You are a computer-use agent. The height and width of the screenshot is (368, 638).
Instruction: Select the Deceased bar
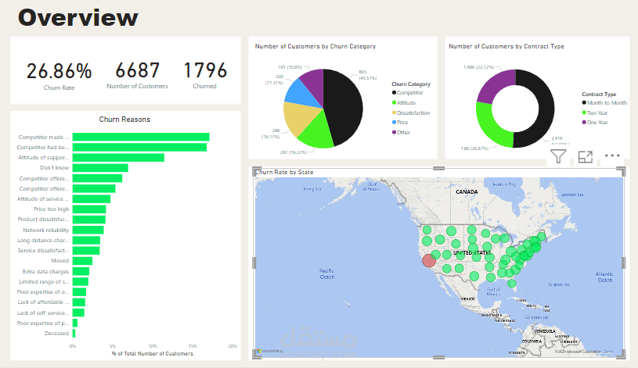[x=74, y=333]
